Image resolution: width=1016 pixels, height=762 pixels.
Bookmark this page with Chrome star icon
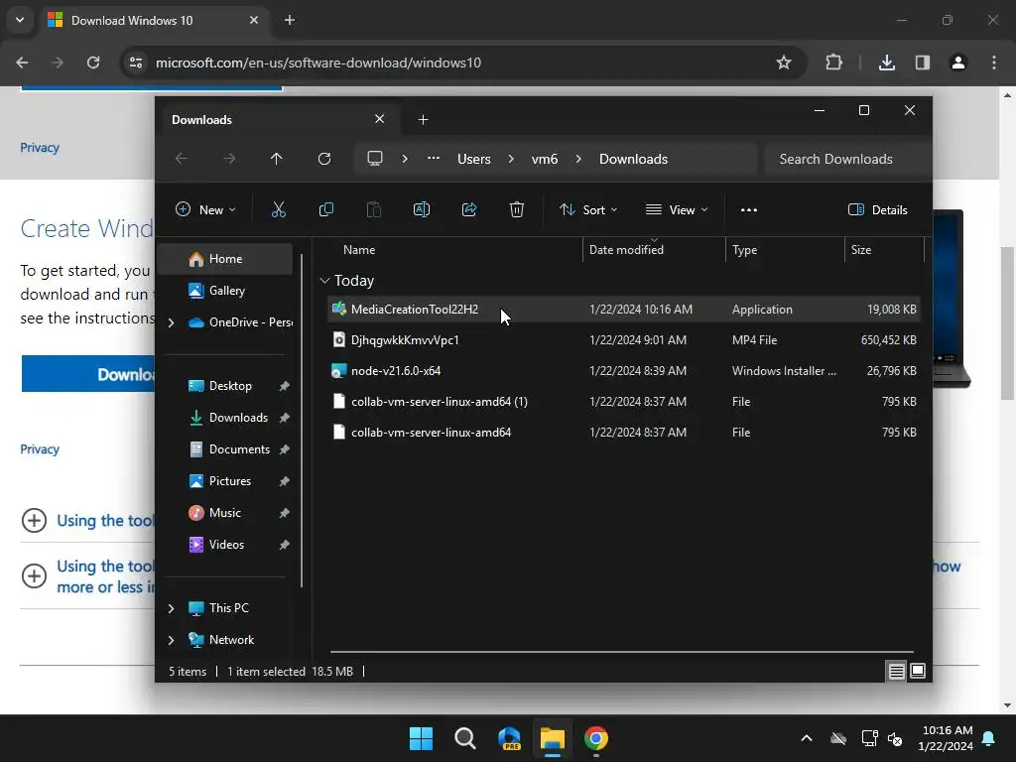point(784,63)
